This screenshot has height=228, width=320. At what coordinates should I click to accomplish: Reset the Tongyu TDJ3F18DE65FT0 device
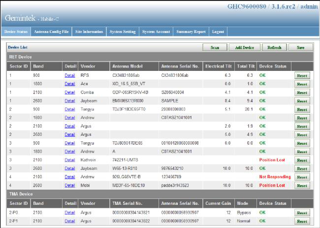point(302,110)
